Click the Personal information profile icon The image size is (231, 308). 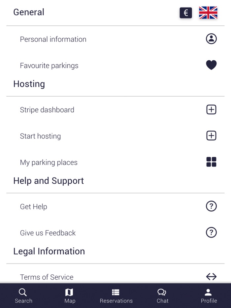point(211,39)
